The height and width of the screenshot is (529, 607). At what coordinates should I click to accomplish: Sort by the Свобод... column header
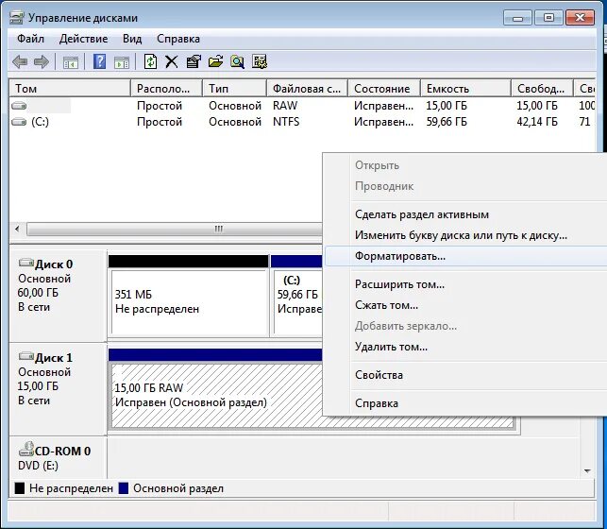pyautogui.click(x=543, y=88)
